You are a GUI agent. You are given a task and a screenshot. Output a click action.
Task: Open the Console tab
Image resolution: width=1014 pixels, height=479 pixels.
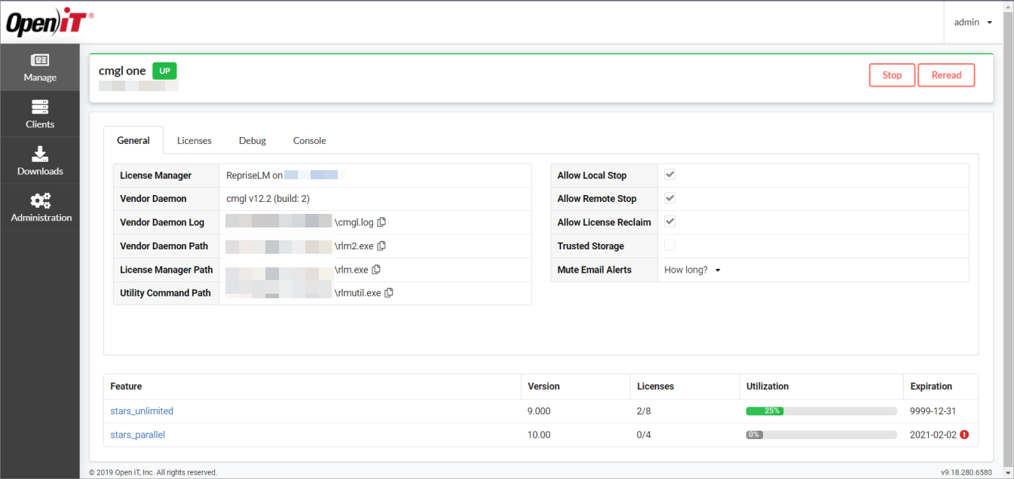tap(309, 140)
